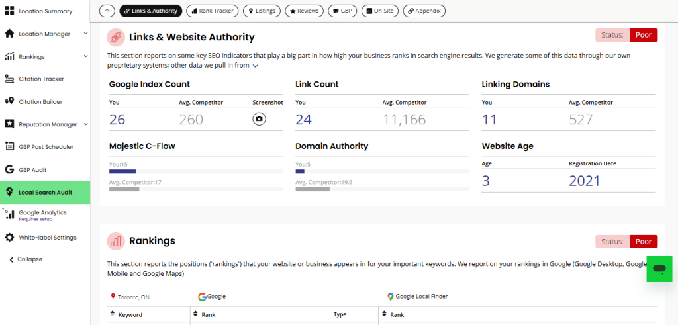Click the Google Local Finder maps icon
This screenshot has width=678, height=325.
click(x=391, y=297)
